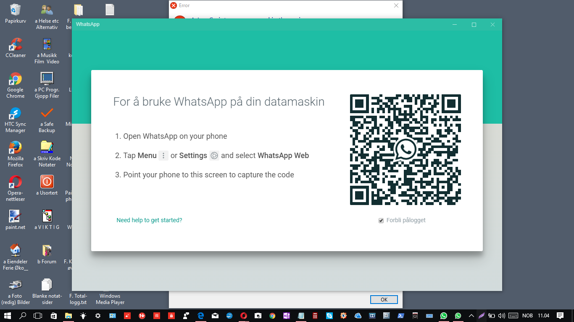Select the a Musikk Film Video icon
The width and height of the screenshot is (574, 322).
coord(47,51)
